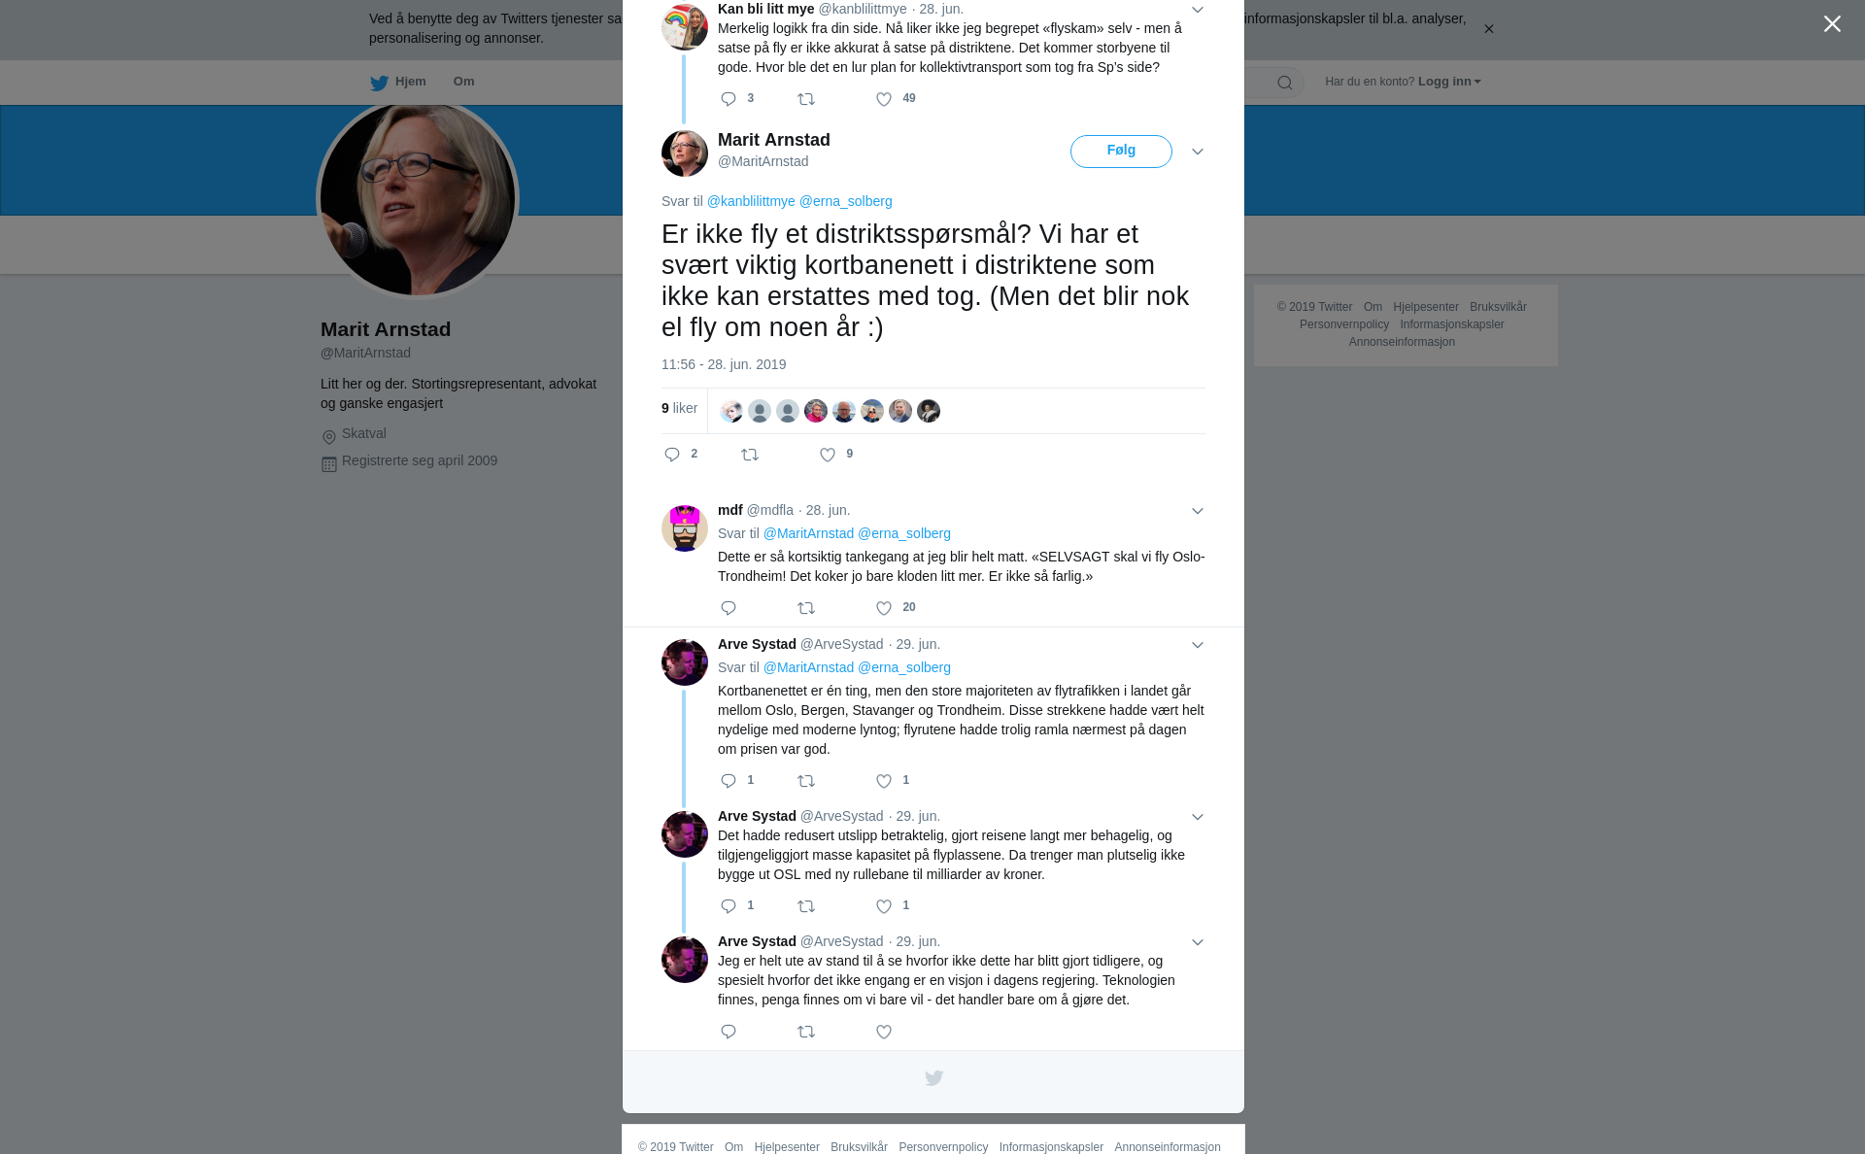Reply to Marit Arnstad's main tweet
1865x1154 pixels.
[672, 455]
